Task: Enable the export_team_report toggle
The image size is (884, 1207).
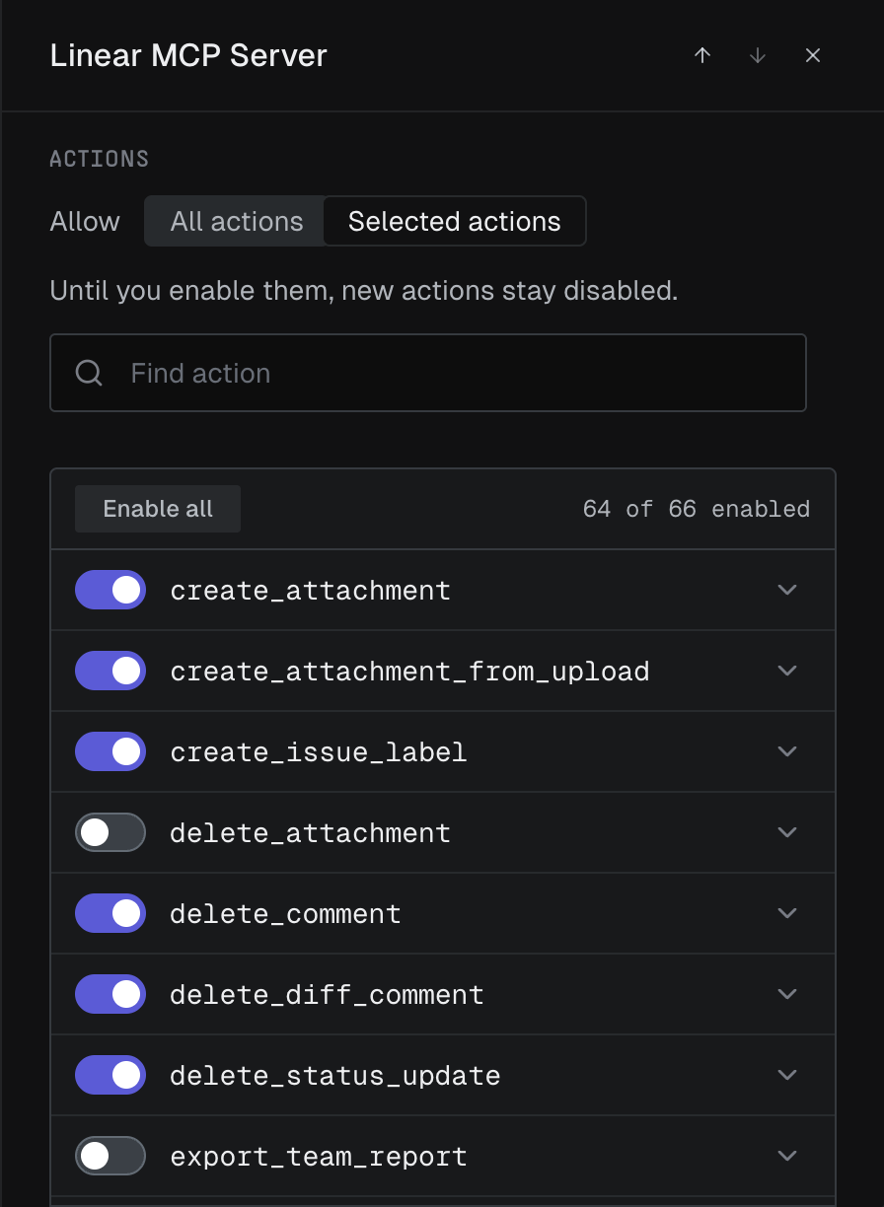Action: coord(110,1156)
